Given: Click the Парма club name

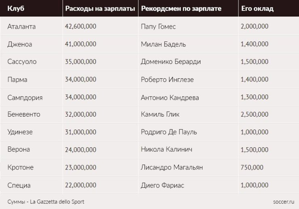Looking at the screenshot, I should (x=17, y=79).
